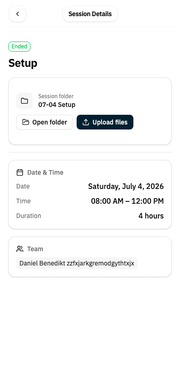Click the Saturday, July 4, 2026 date
Viewport: 180px width, 389px height.
[126, 186]
